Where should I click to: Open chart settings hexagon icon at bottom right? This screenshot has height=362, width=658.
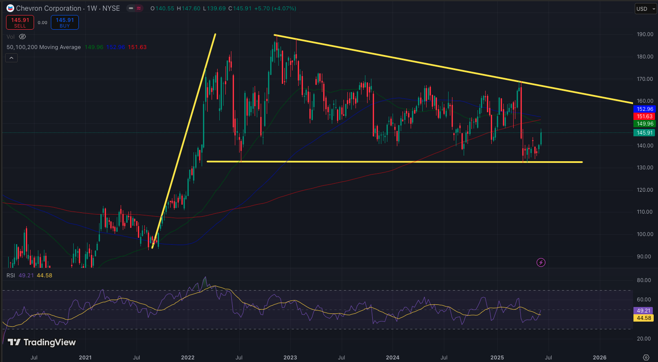[646, 357]
